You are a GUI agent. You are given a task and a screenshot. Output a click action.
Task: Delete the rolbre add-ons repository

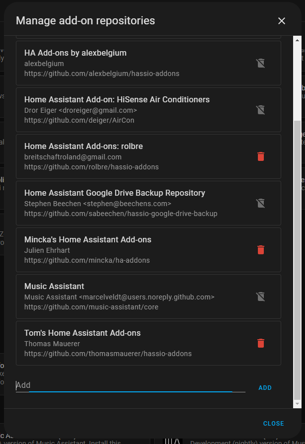click(261, 156)
